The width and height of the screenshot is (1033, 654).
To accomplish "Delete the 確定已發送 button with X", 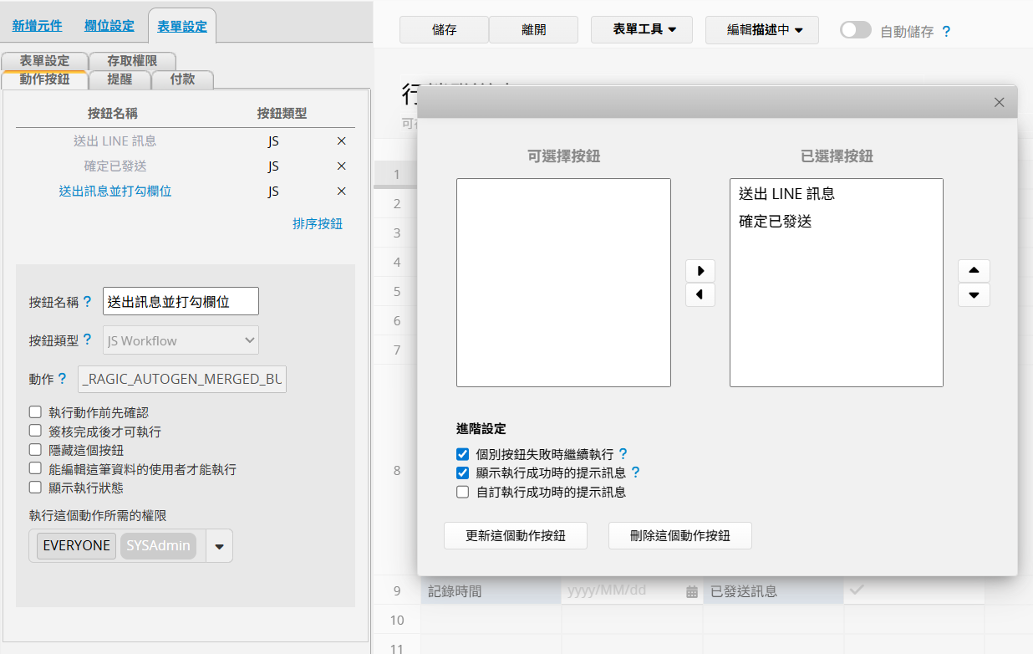I will pos(341,166).
